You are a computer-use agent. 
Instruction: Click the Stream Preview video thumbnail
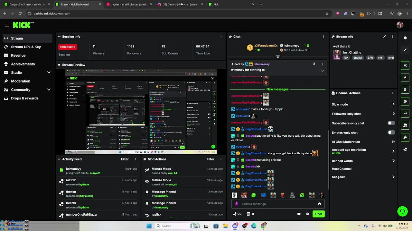pyautogui.click(x=141, y=112)
